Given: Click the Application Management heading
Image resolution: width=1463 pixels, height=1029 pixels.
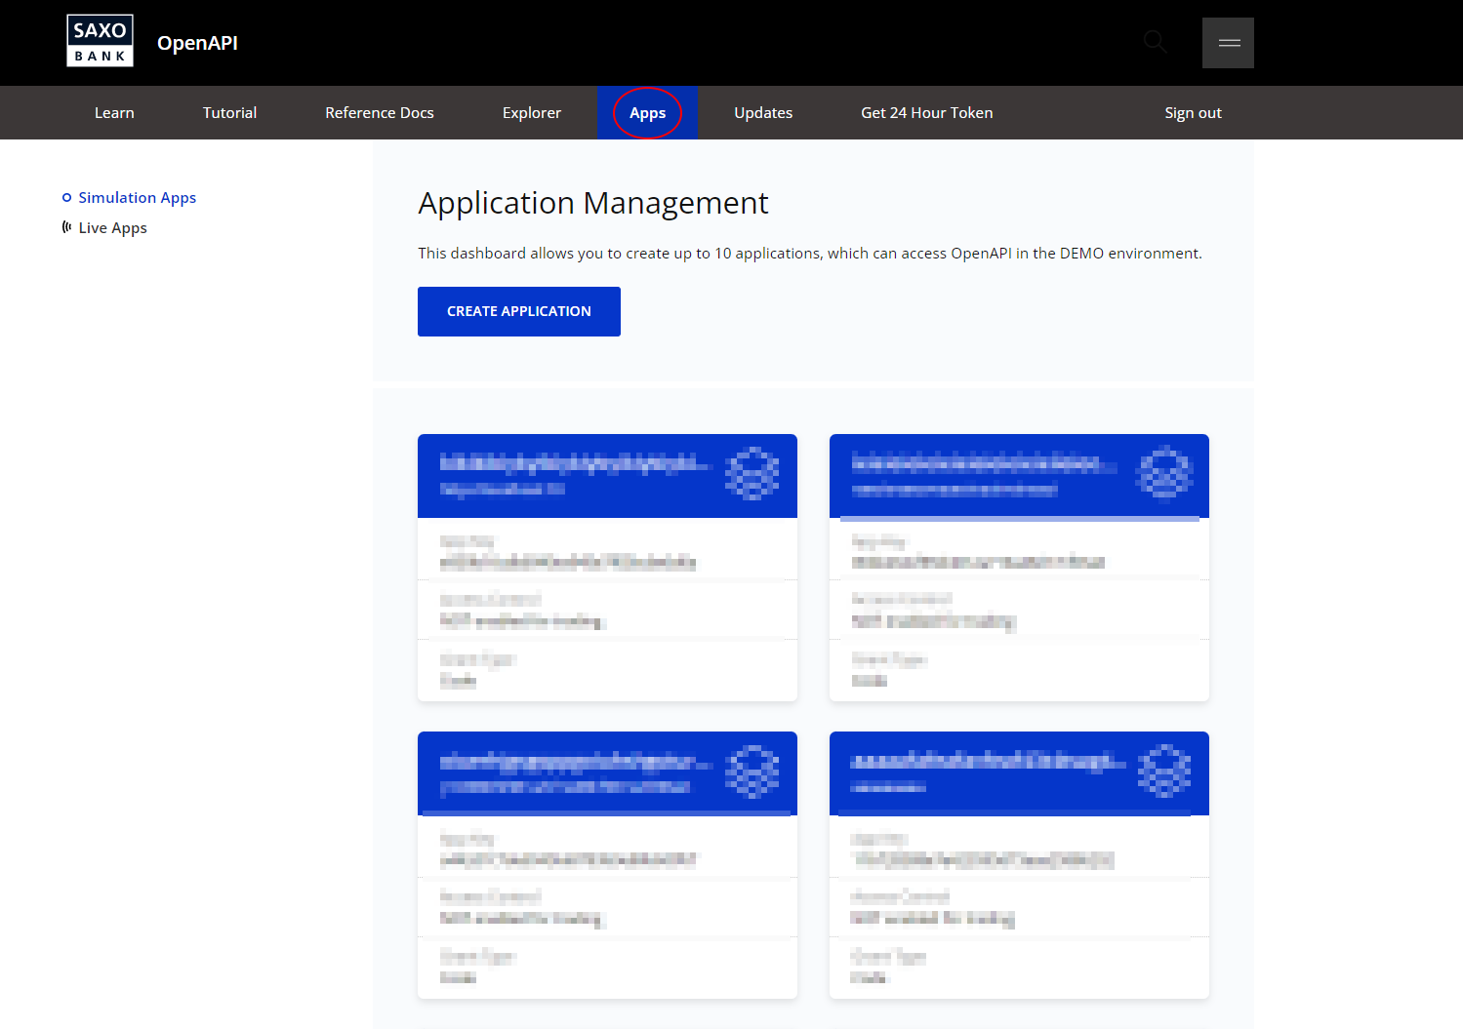Looking at the screenshot, I should (593, 203).
